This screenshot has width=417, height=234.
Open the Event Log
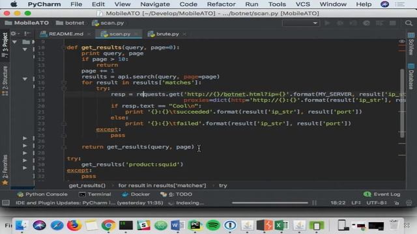tap(382, 194)
